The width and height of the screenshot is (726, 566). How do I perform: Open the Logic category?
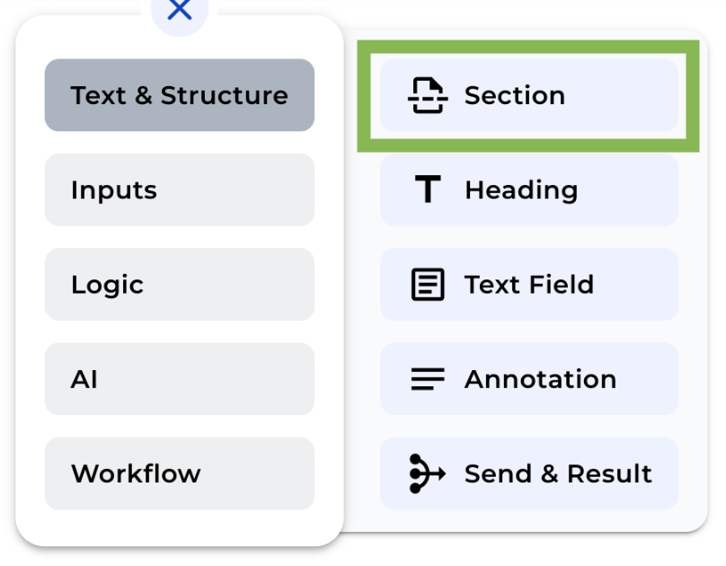179,285
